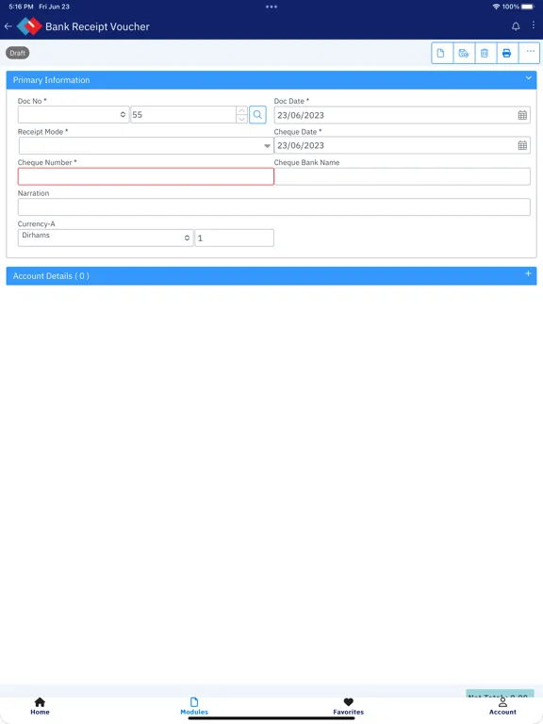Screen dimensions: 543x724
Task: Tap the Wi-Fi status icon
Action: pyautogui.click(x=497, y=7)
